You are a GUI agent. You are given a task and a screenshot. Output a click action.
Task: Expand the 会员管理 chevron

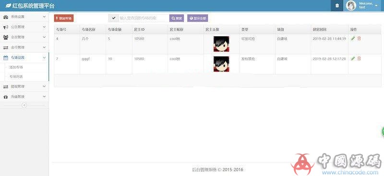tap(44, 37)
